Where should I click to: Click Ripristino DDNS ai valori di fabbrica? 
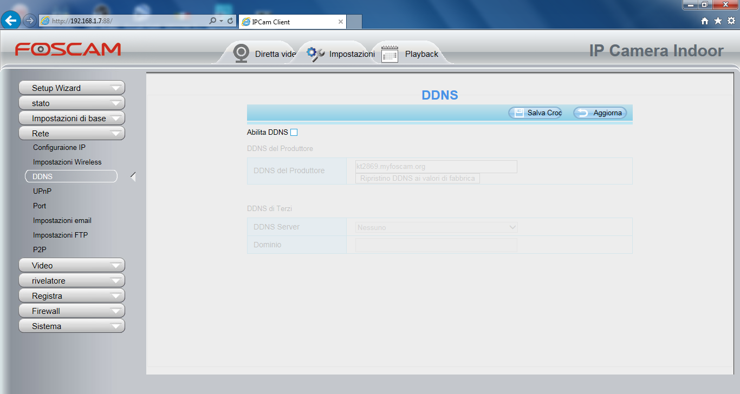coord(418,178)
